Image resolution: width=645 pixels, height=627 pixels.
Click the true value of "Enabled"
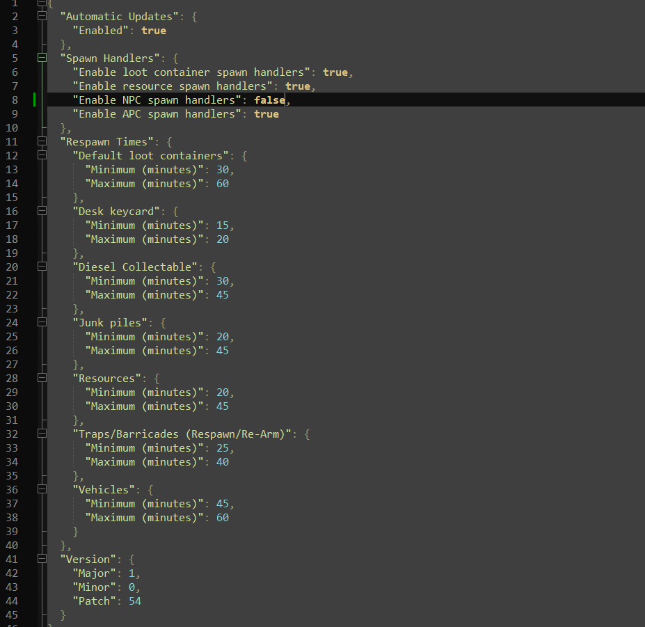point(154,31)
